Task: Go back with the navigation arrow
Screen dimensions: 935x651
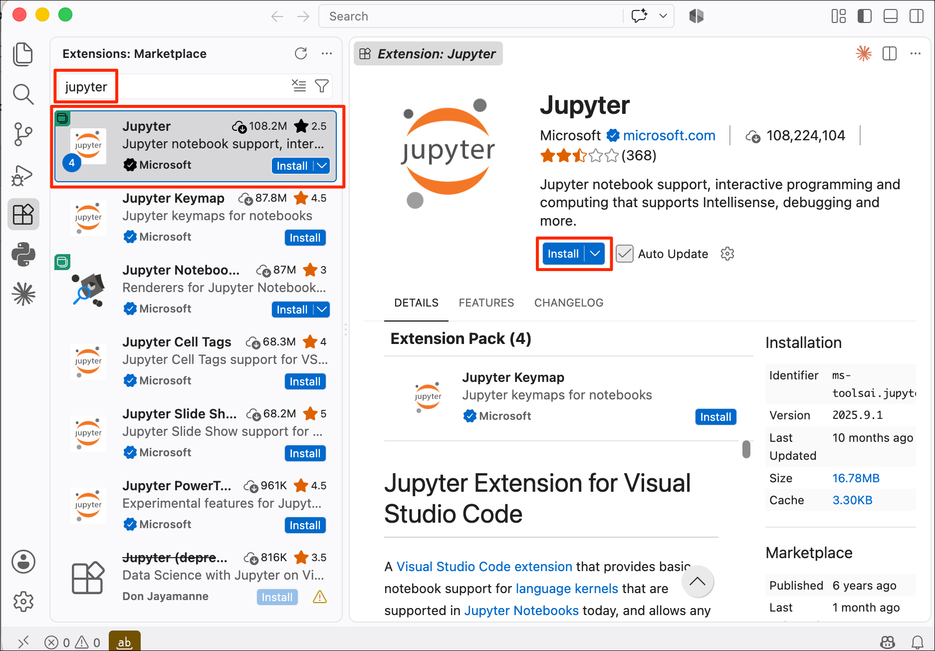Action: coord(277,16)
